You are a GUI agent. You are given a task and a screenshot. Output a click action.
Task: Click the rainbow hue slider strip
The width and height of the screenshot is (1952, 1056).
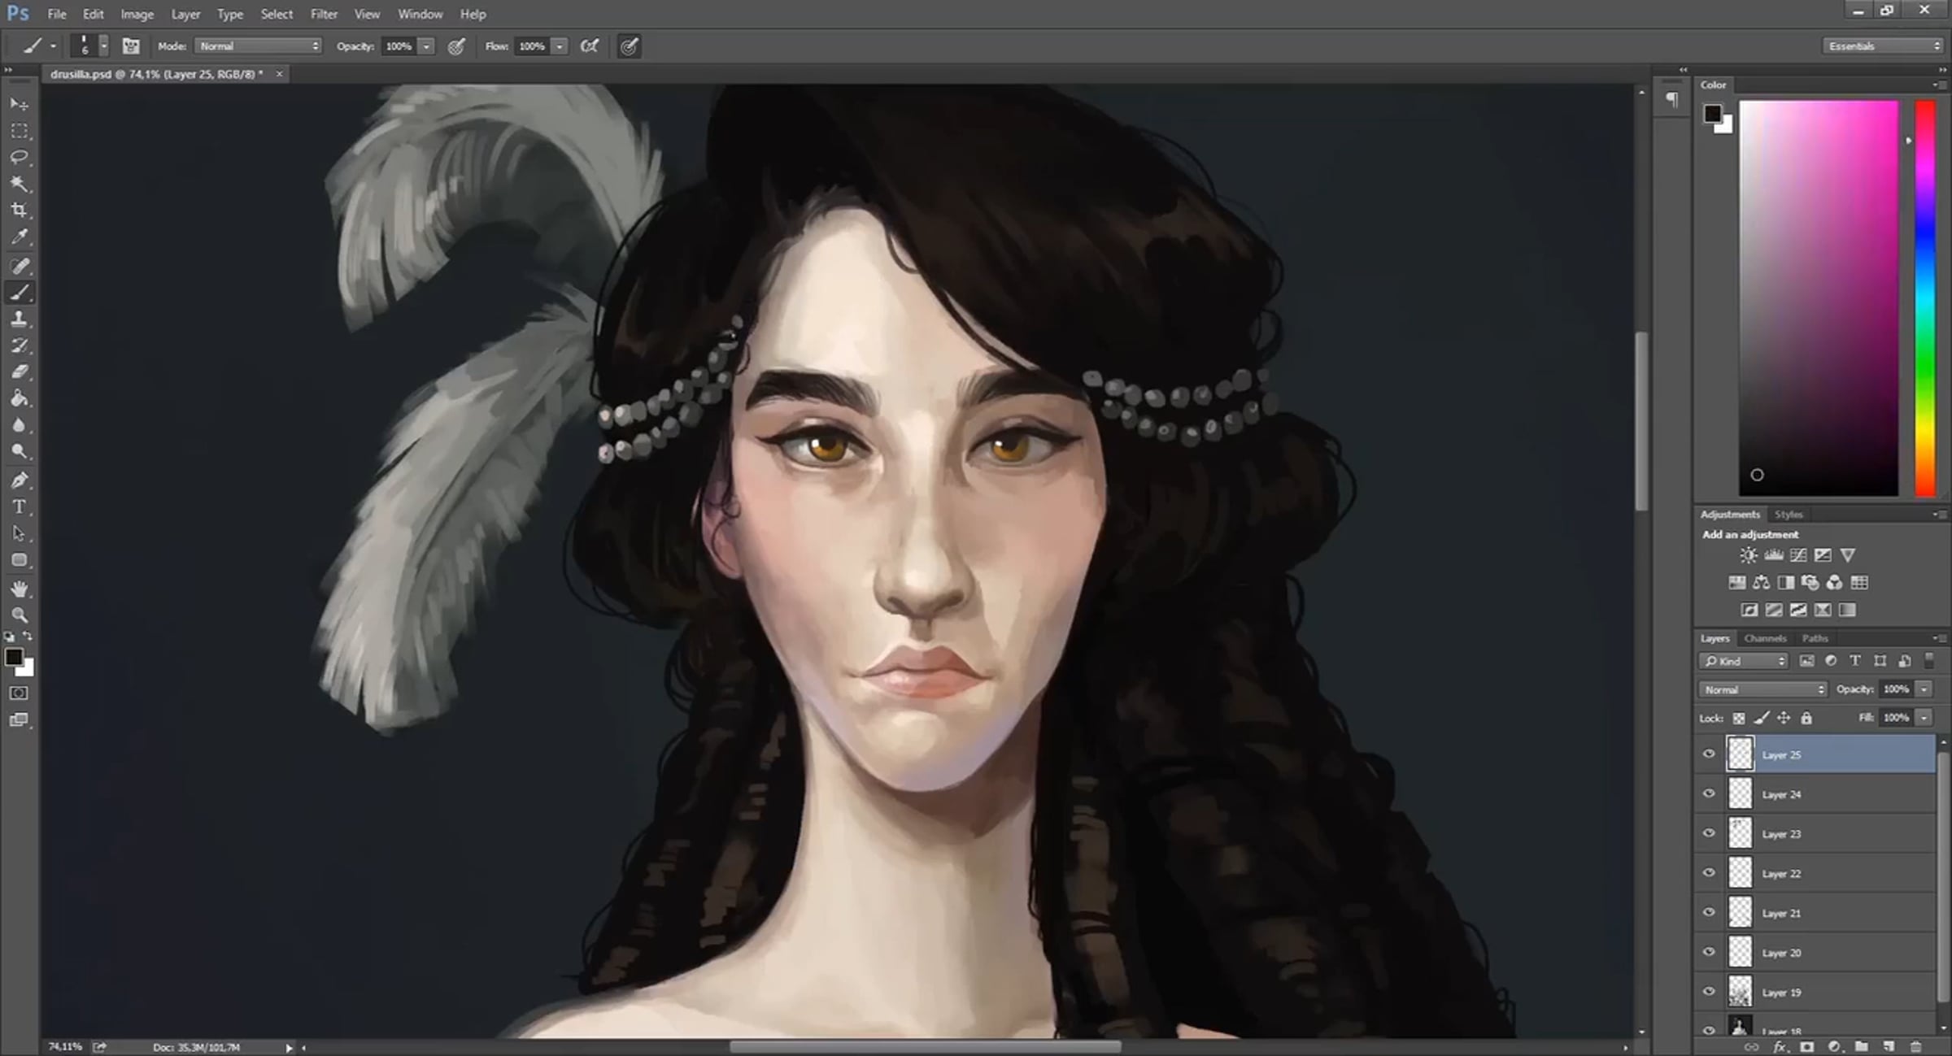(x=1924, y=297)
